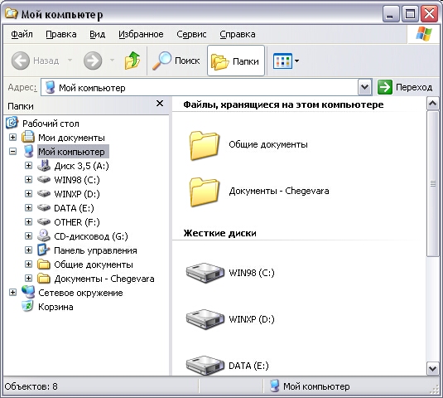This screenshot has height=398, width=443.
Task: Open the Правка menu
Action: 61,34
